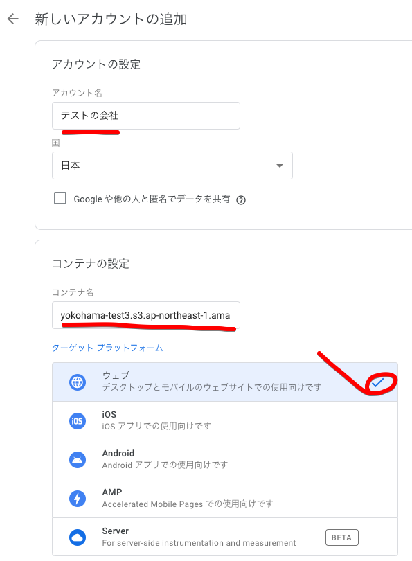
Task: Click the ウェブ platform globe icon
Action: click(x=77, y=380)
